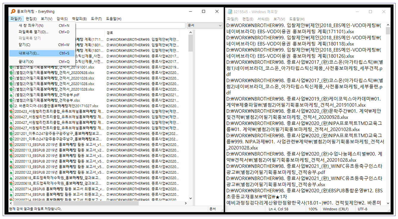Select file (별첨2)어필기획홍보마케팅_견적송부.xlsx

(x=47, y=100)
